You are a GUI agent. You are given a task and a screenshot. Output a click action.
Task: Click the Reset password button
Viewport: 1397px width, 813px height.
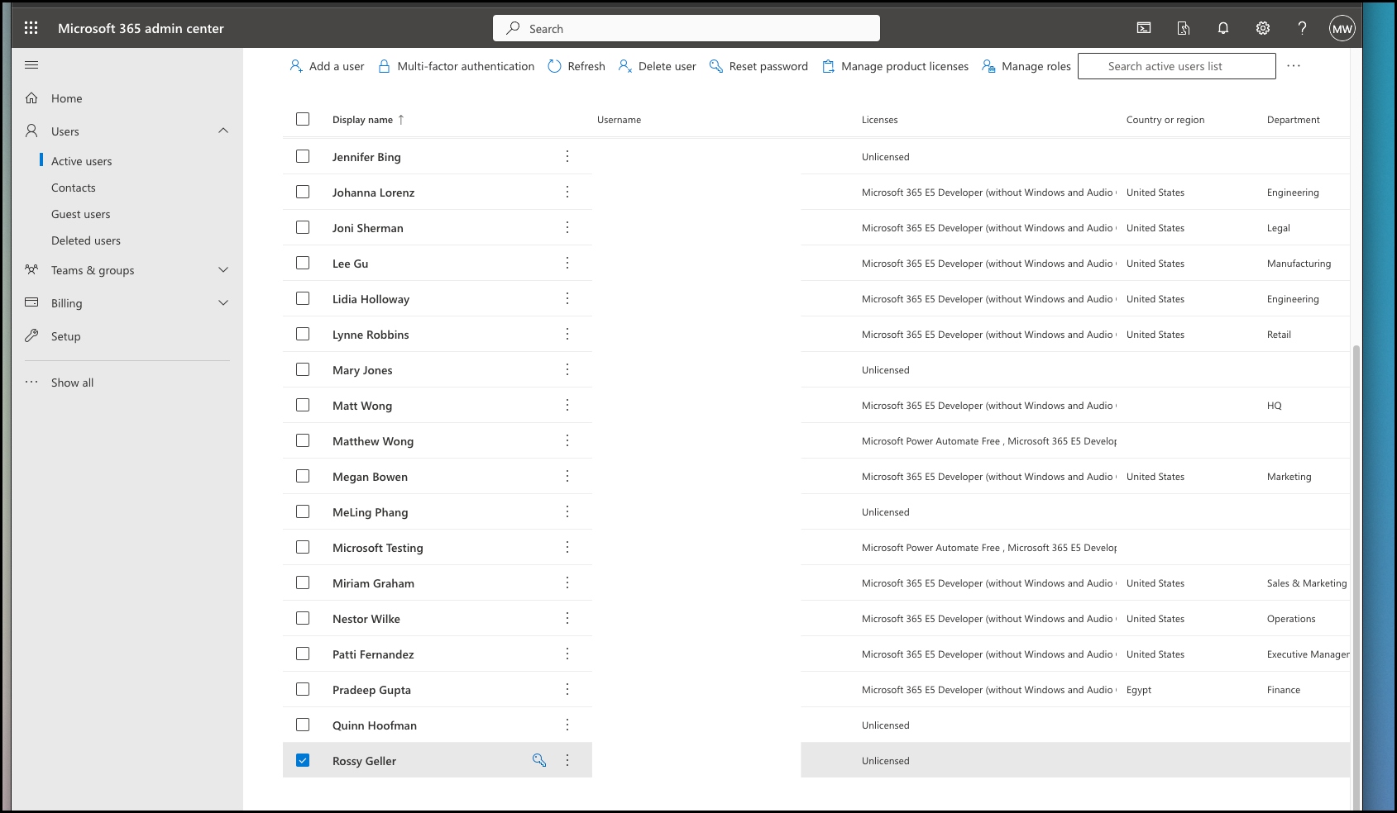(758, 66)
